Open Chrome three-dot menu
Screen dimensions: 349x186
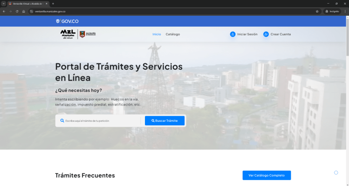tap(345, 11)
